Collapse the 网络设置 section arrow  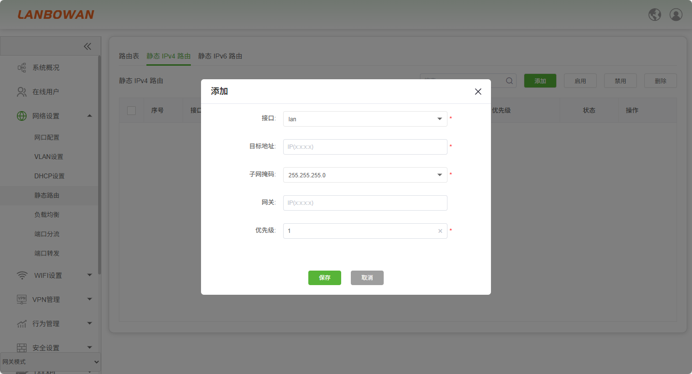pos(89,115)
